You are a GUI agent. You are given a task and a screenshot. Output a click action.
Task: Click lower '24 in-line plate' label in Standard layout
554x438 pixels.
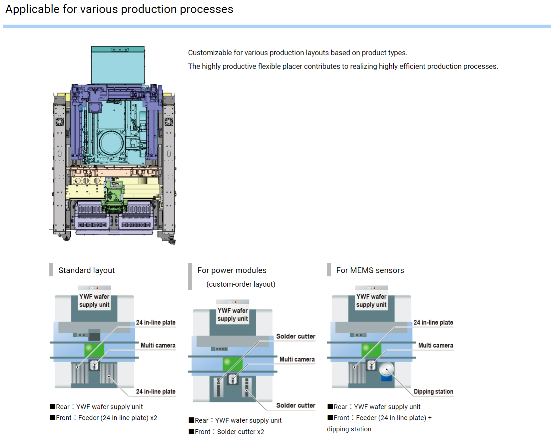[x=156, y=392]
